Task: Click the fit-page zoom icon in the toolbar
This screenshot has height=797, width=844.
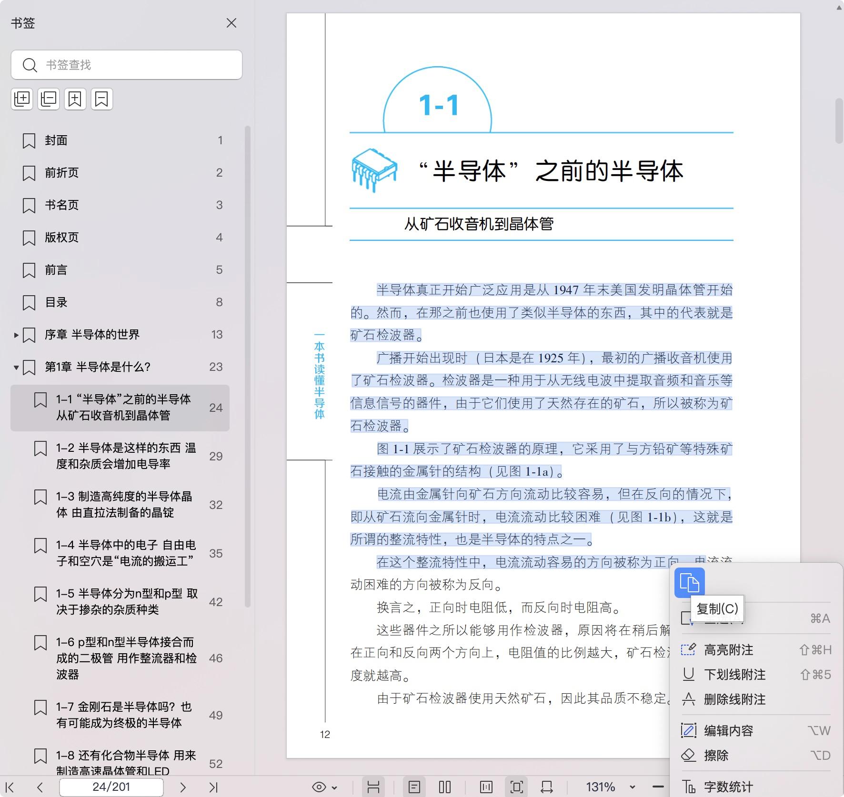Action: tap(517, 787)
